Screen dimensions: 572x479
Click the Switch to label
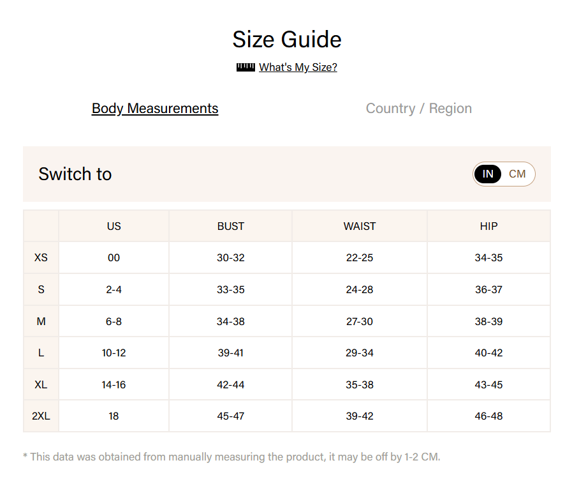(x=75, y=174)
